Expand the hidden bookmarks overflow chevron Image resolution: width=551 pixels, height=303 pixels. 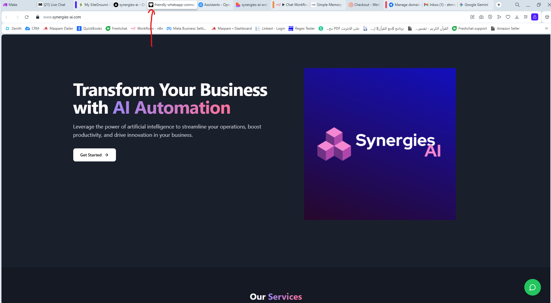tap(546, 28)
